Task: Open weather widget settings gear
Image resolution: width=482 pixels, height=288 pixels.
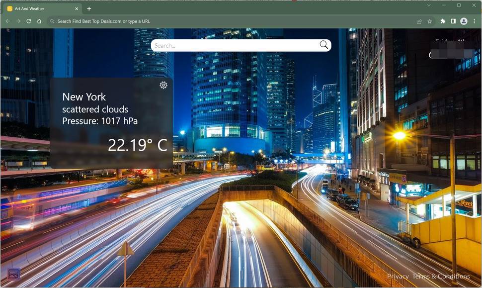Action: coord(163,85)
